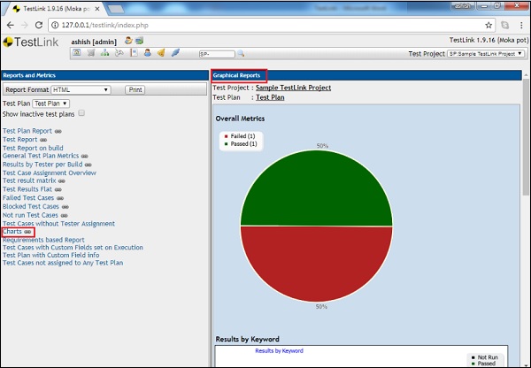Click the browser address bar URL
Image resolution: width=531 pixels, height=368 pixels.
tap(115, 25)
